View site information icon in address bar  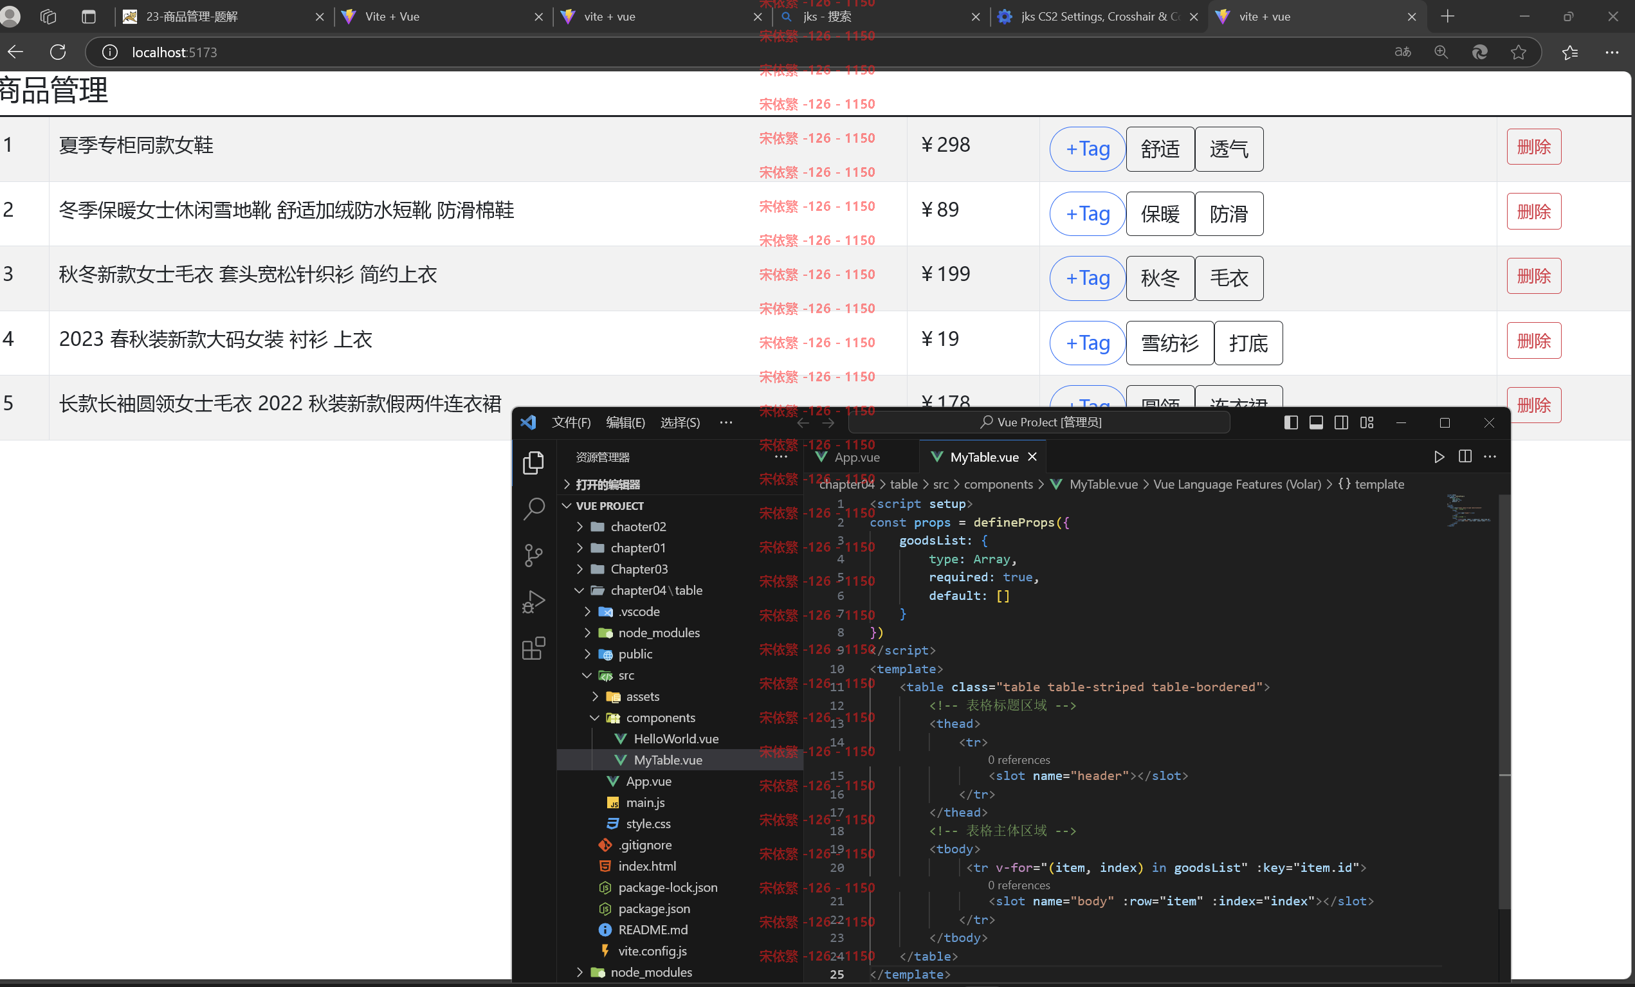(x=109, y=51)
